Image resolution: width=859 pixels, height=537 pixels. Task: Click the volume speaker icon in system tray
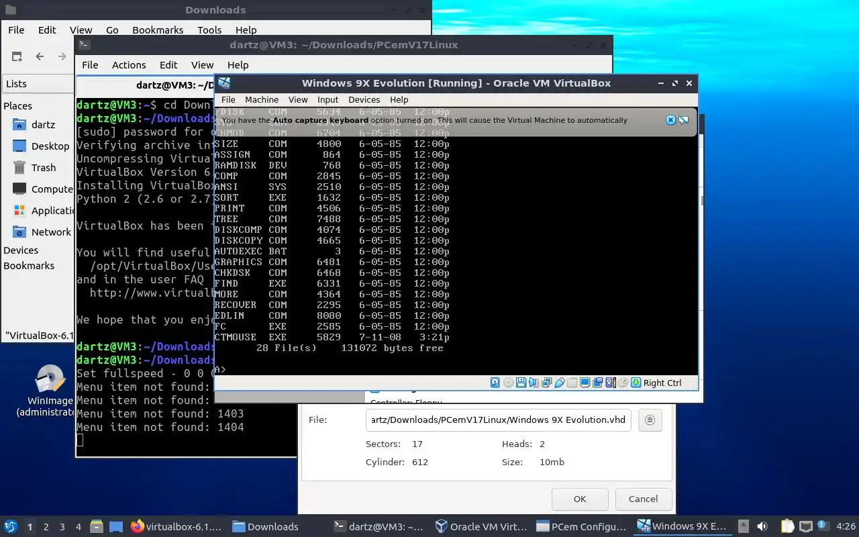[762, 527]
